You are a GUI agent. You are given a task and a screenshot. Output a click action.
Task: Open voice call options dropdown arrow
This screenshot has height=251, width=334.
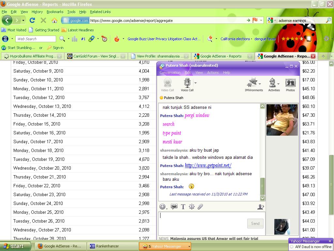click(x=196, y=83)
